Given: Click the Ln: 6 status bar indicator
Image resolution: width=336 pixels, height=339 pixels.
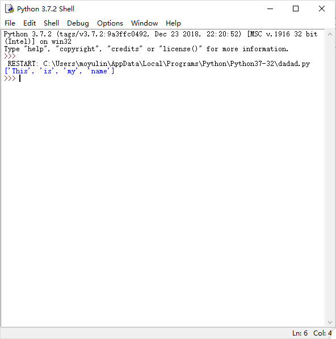Looking at the screenshot, I should pyautogui.click(x=300, y=333).
